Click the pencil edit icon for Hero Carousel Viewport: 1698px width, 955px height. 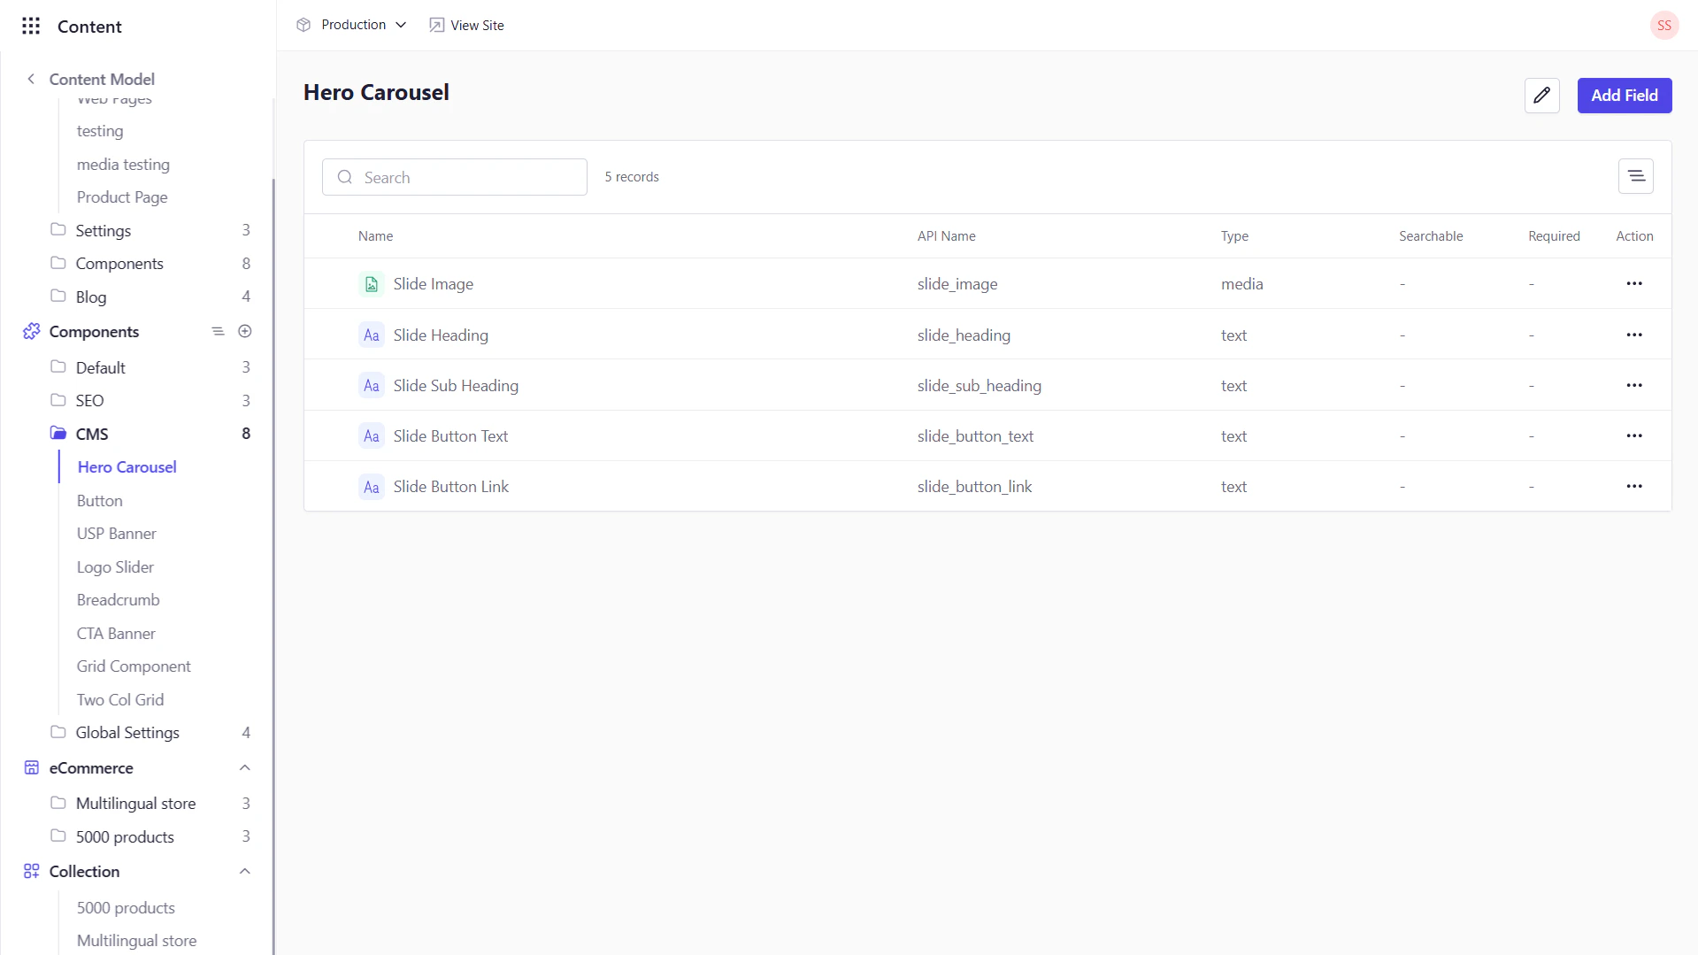point(1541,96)
